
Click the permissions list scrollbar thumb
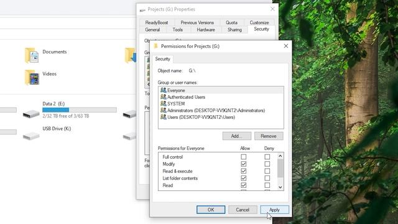coord(280,169)
